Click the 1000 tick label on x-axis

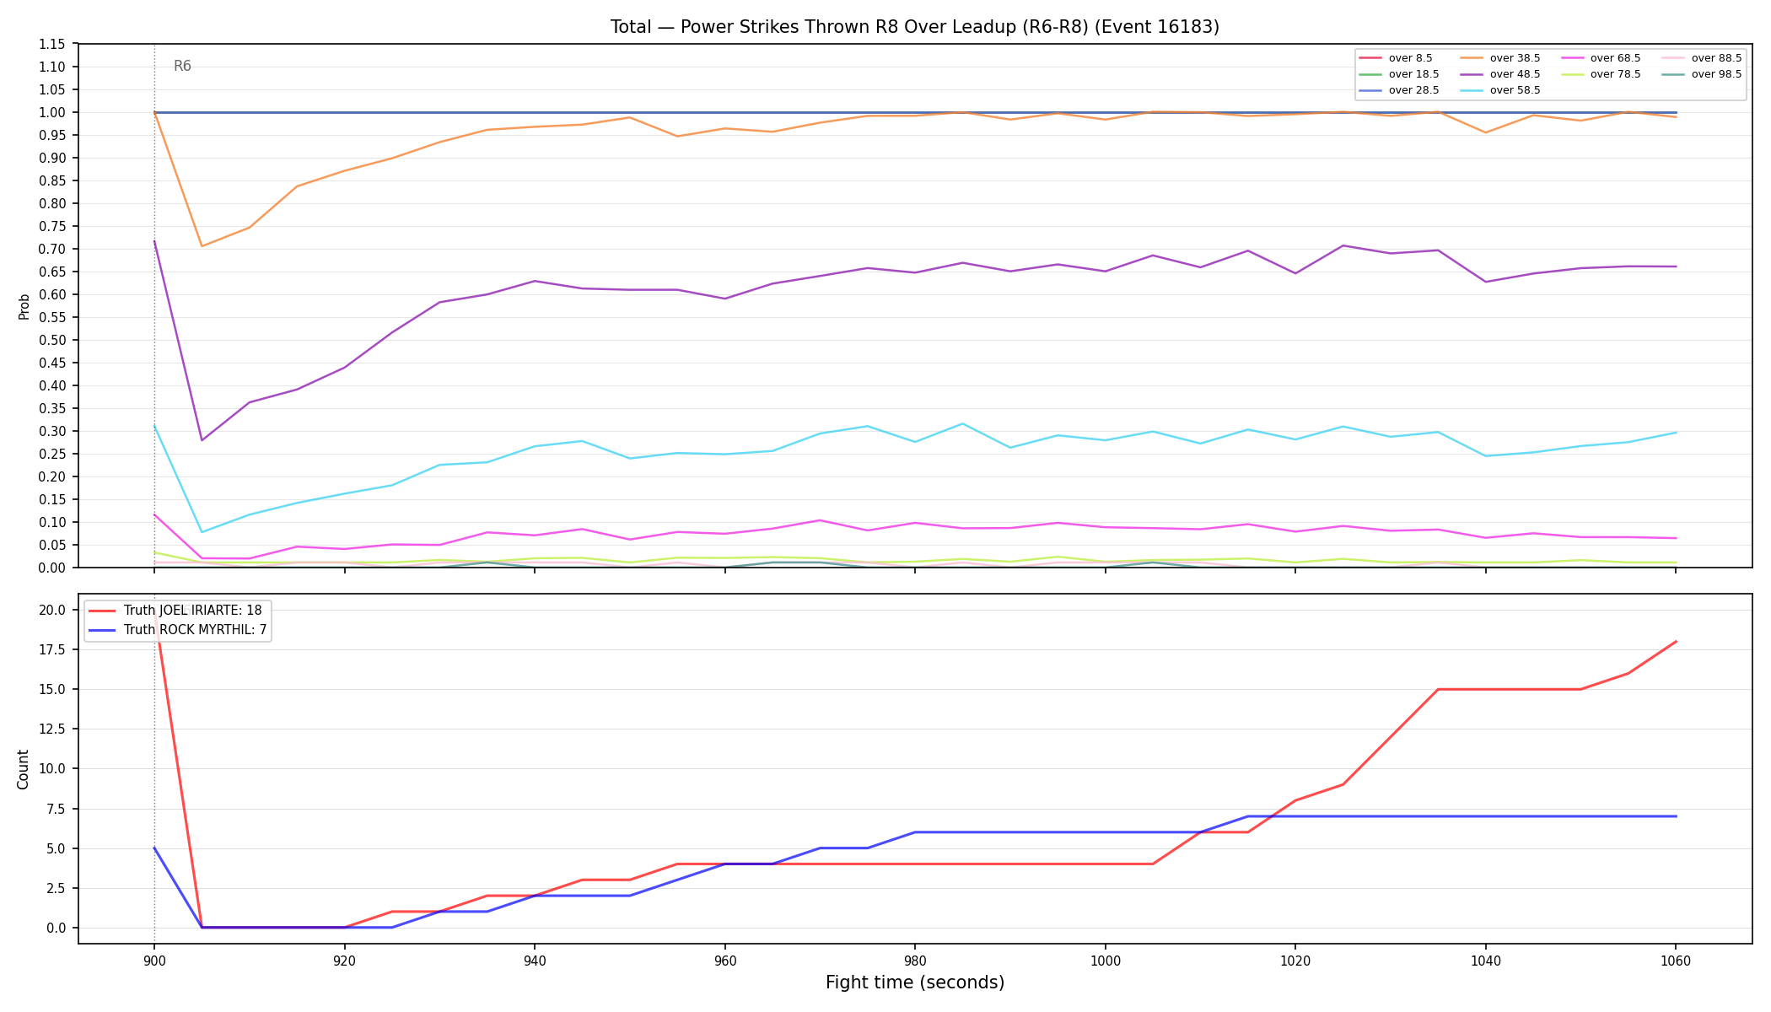pyautogui.click(x=1105, y=960)
